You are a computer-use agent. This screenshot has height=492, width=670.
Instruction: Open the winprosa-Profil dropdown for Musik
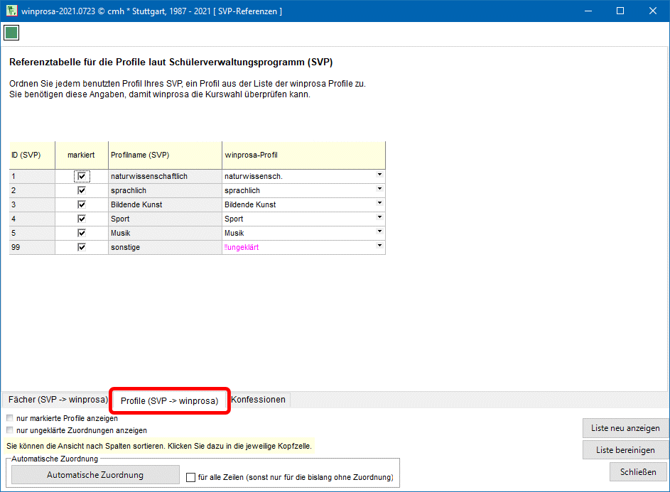tap(379, 231)
